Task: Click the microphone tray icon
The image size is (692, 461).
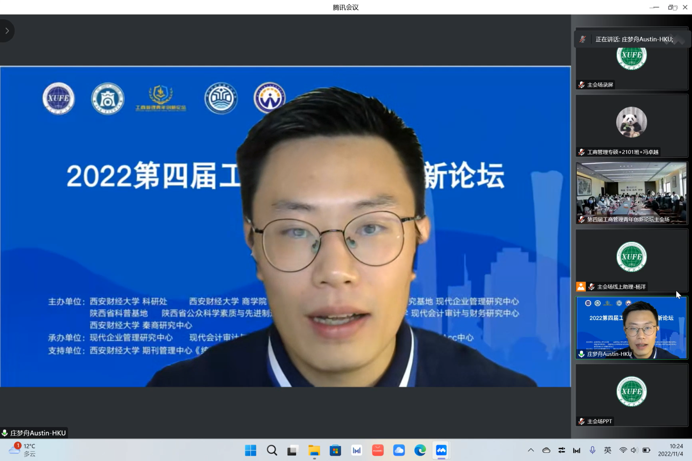Action: pyautogui.click(x=592, y=450)
